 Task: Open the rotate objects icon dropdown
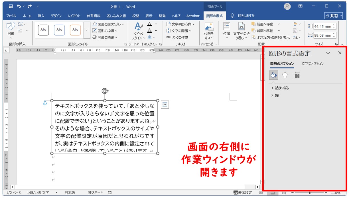(x=297, y=37)
